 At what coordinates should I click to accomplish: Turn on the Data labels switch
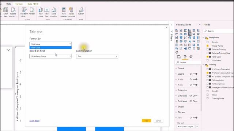195,96
